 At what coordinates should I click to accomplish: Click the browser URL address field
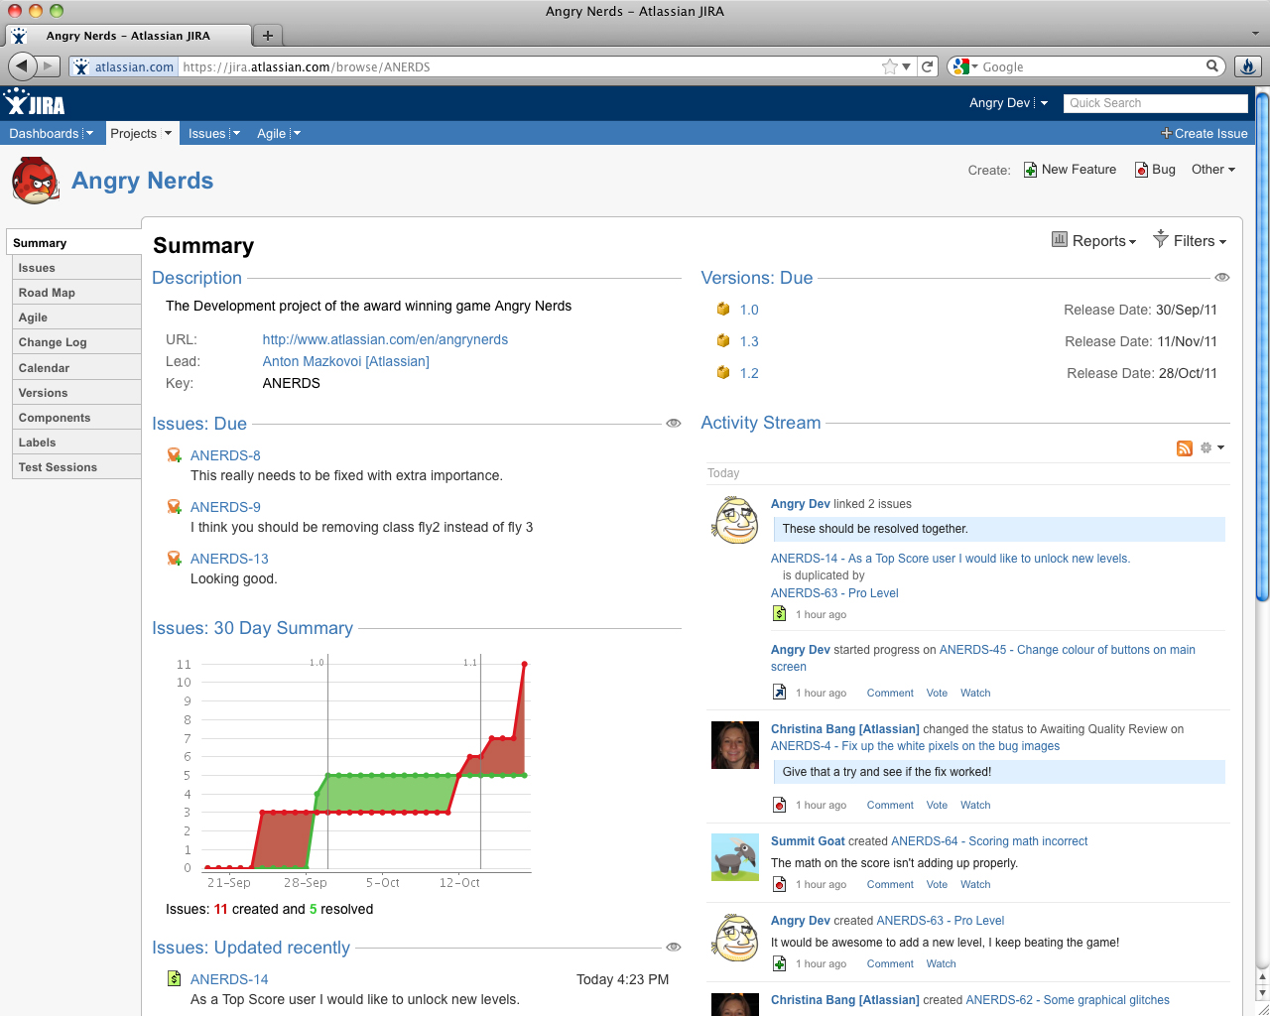pos(531,66)
